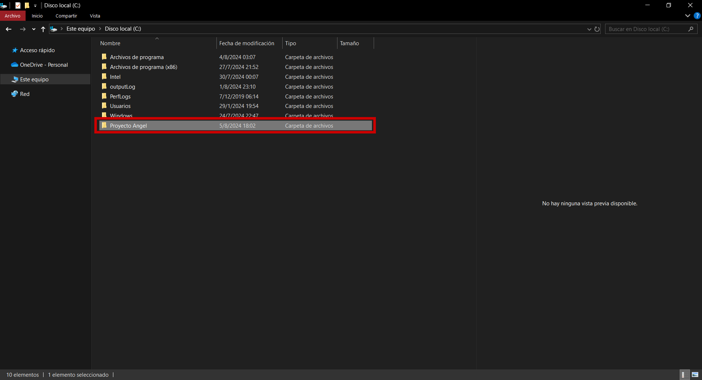This screenshot has width=702, height=380.
Task: Switch to the large thumbnails view
Action: 695,375
